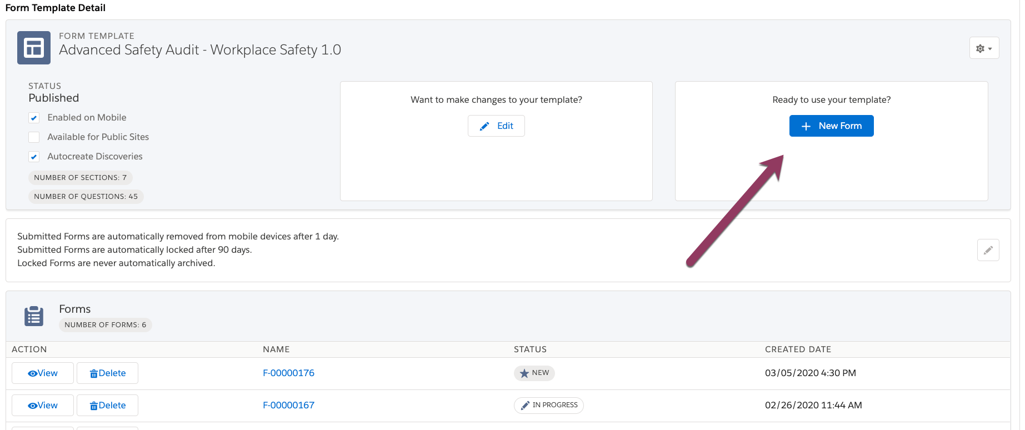Click the NAME column header
This screenshot has height=430, width=1025.
tap(276, 349)
